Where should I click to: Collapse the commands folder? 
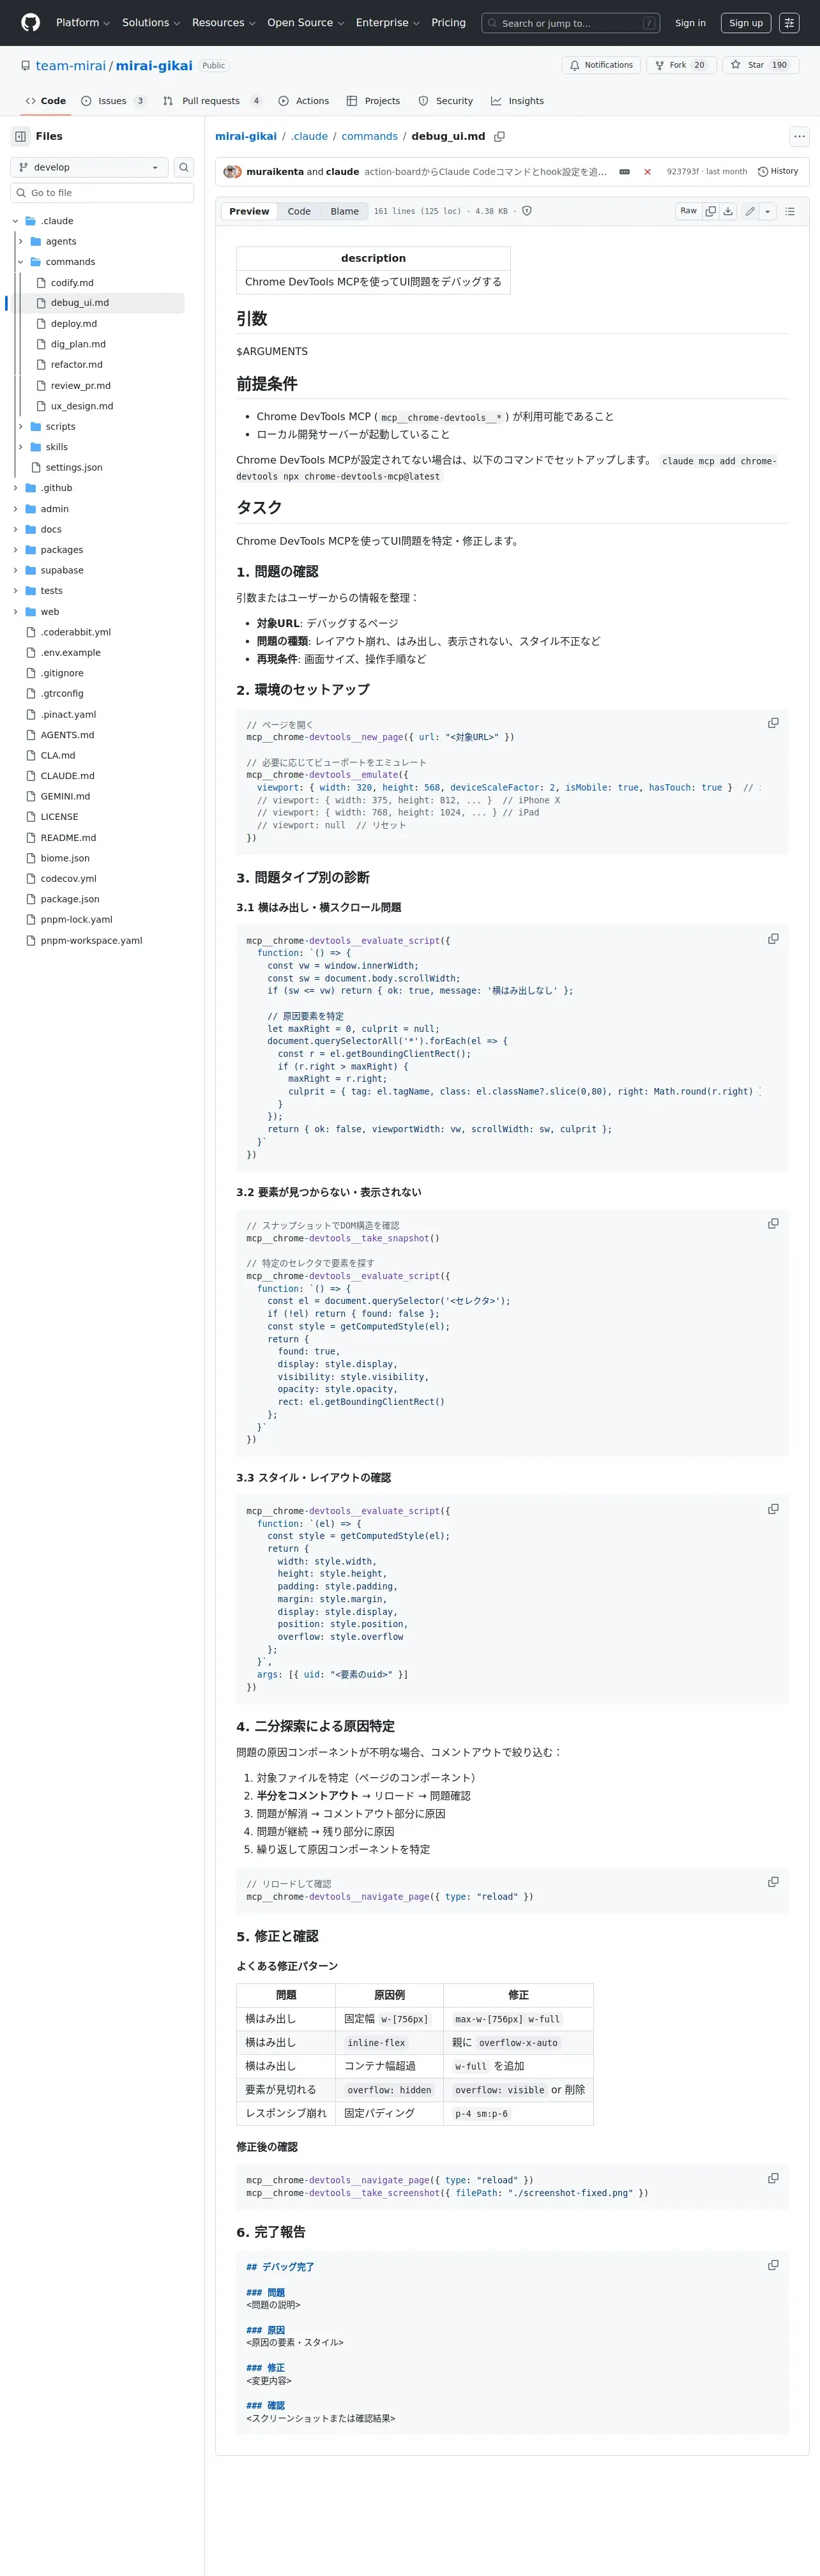click(x=20, y=262)
